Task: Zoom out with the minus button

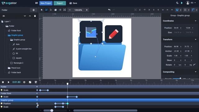Action: tap(70, 10)
